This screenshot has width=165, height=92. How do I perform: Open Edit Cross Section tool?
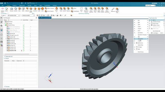tap(86, 10)
